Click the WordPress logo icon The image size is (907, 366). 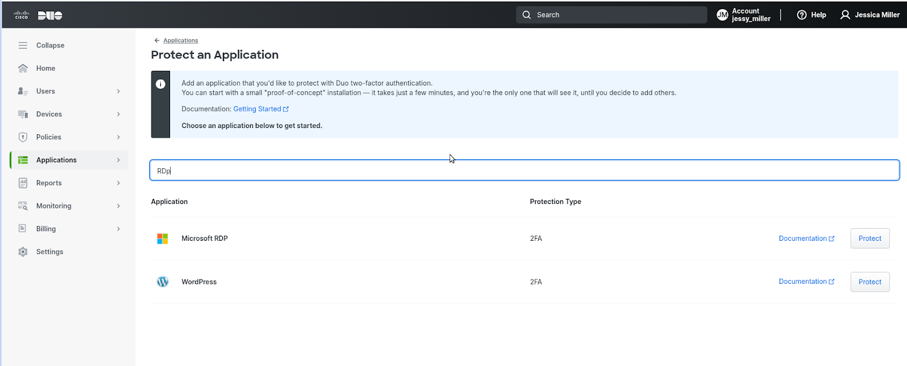163,282
